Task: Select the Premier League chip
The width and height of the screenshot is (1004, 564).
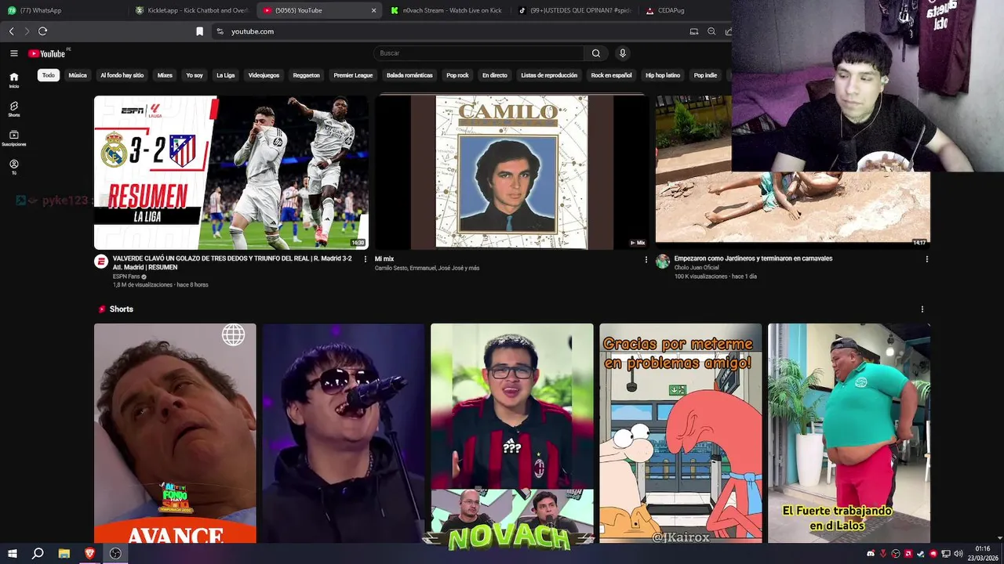Action: 353,75
